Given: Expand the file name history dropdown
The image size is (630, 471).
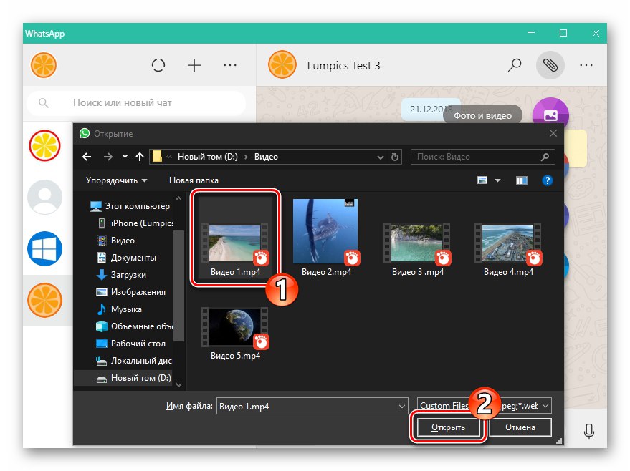Looking at the screenshot, I should pos(402,407).
